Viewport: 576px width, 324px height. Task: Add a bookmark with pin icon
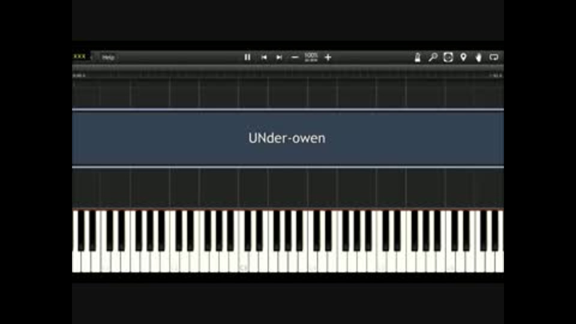pos(464,57)
